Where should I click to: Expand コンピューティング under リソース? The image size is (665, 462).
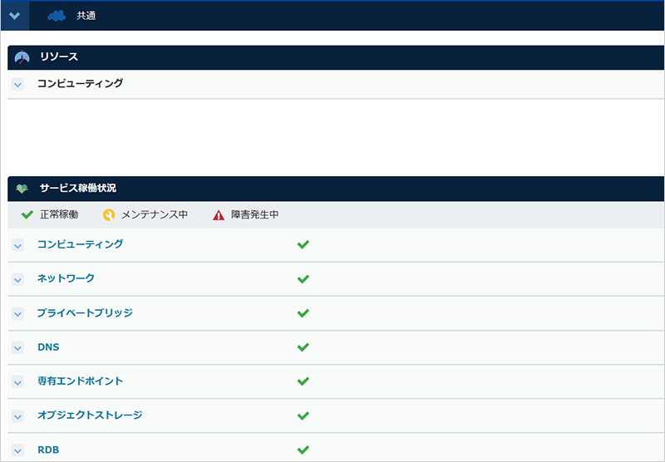(x=17, y=84)
